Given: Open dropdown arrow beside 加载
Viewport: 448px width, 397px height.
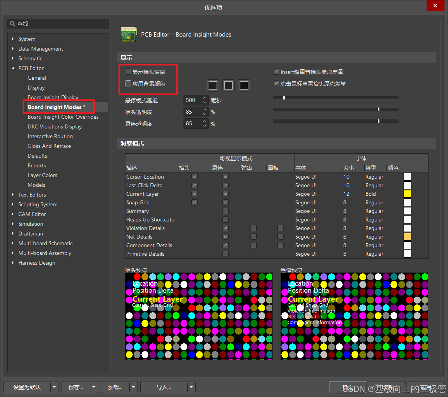Looking at the screenshot, I should 133,387.
